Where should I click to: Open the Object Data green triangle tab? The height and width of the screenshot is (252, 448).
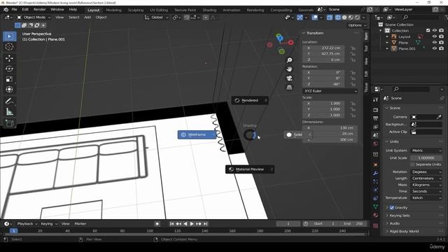click(376, 206)
